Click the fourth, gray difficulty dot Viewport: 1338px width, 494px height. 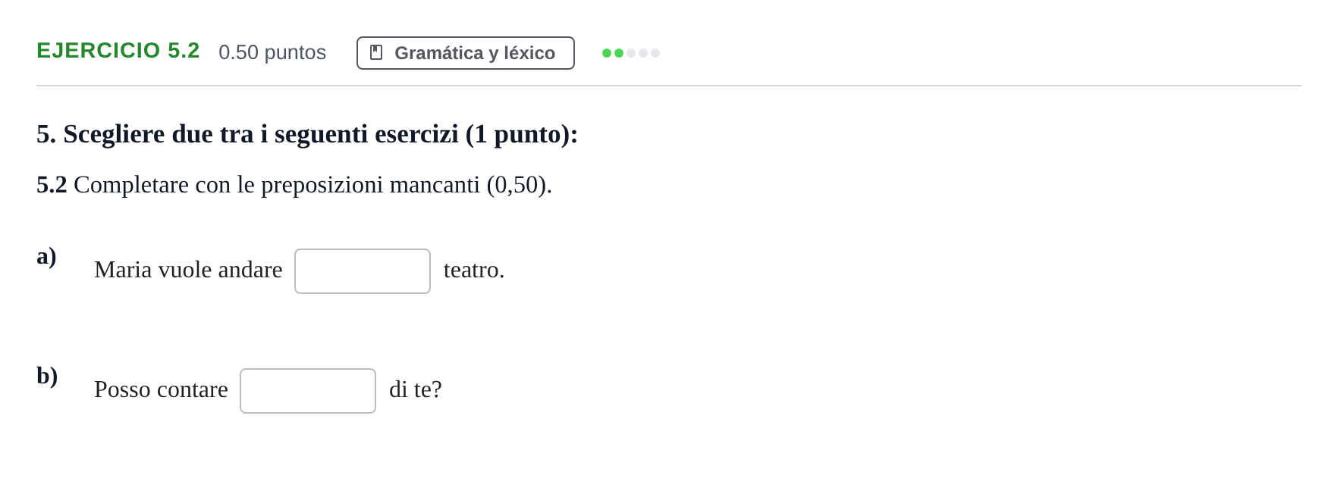(643, 53)
